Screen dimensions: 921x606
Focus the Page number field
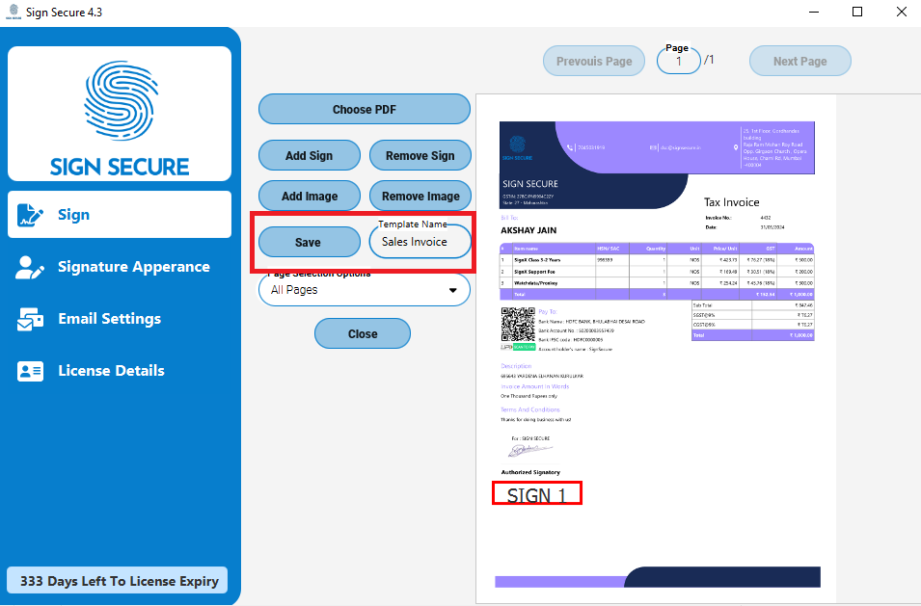point(678,61)
